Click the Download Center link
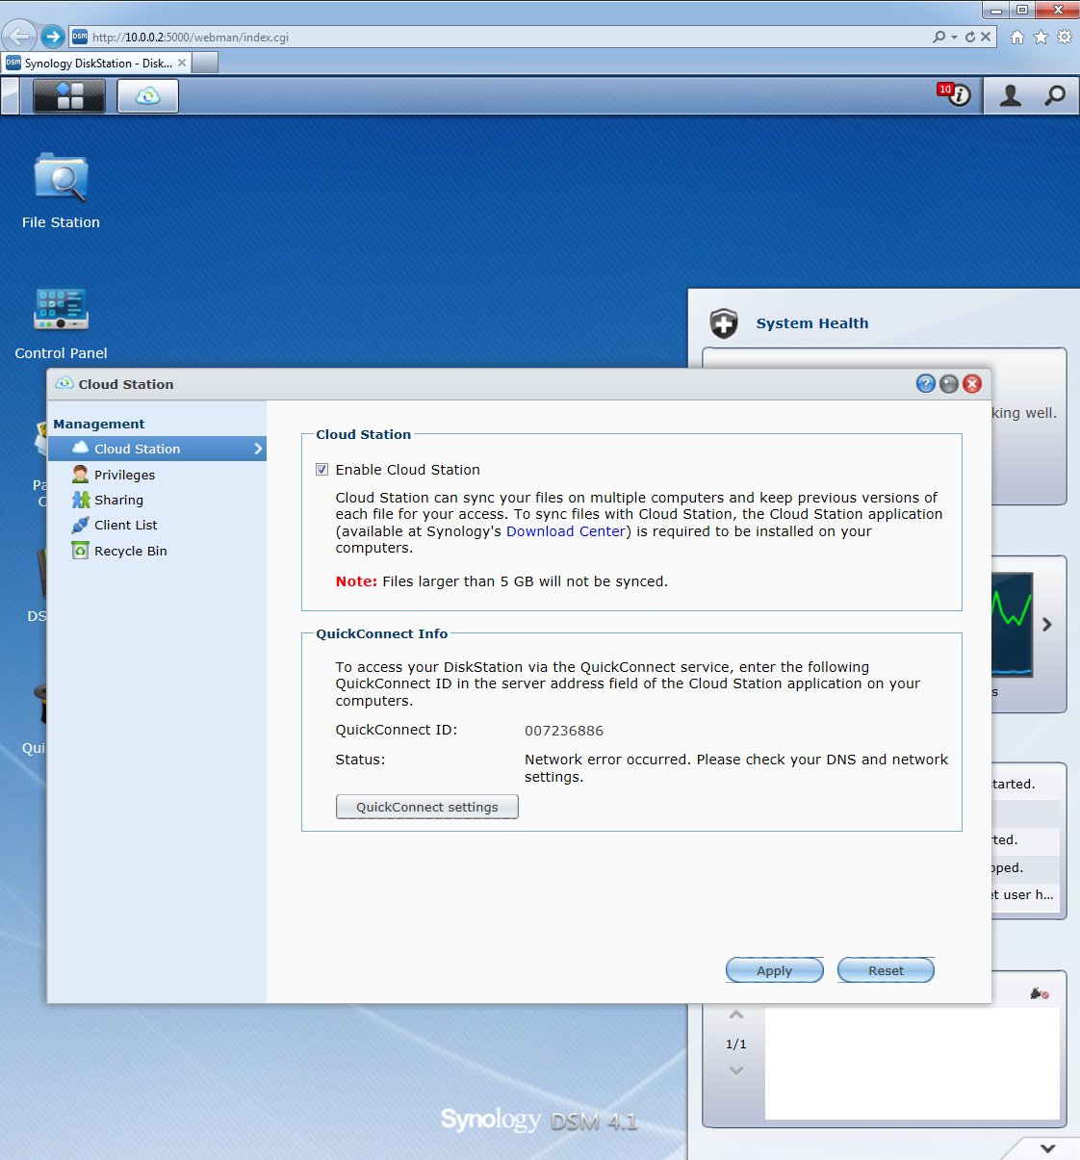The image size is (1080, 1160). tap(566, 531)
